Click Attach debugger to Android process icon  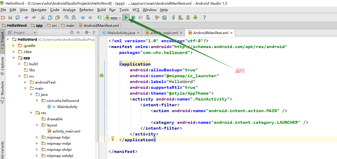148,17
